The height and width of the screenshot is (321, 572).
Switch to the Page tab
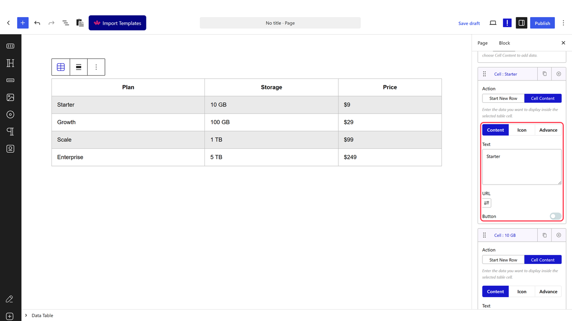coord(482,43)
